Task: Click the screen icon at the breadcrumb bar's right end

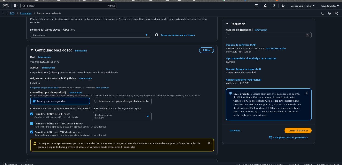Action: [336, 13]
